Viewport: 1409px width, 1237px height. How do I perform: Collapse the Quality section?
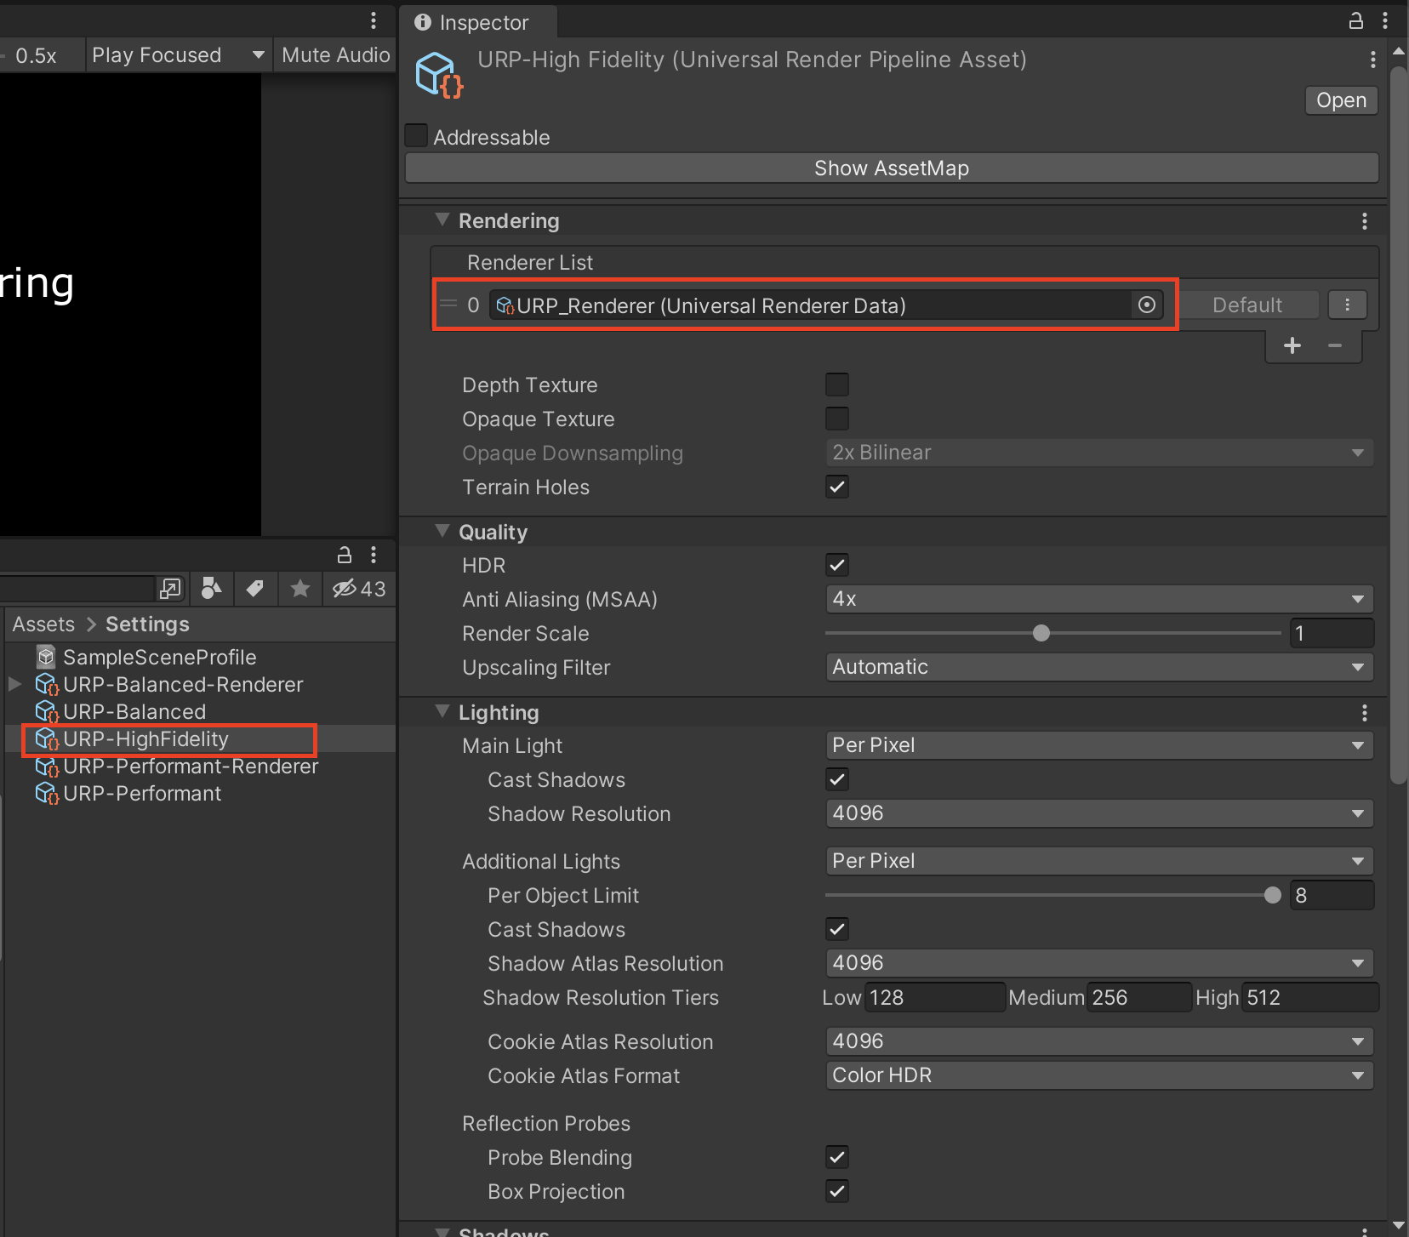[x=442, y=531]
